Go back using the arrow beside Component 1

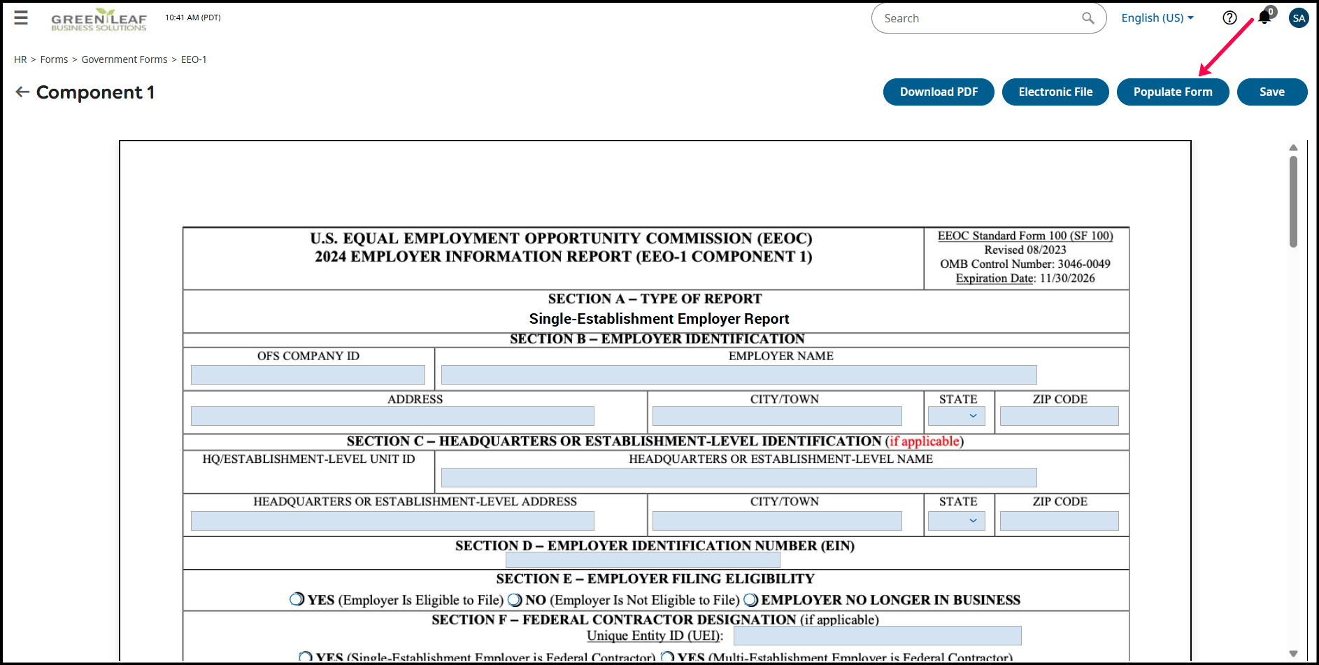coord(22,92)
